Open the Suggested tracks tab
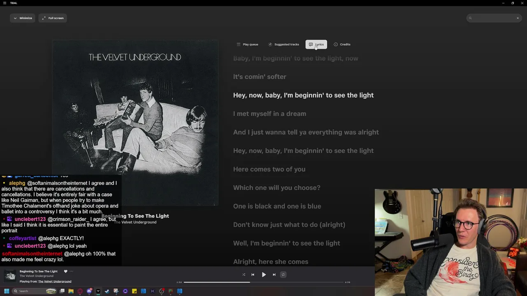This screenshot has height=296, width=527. (283, 44)
